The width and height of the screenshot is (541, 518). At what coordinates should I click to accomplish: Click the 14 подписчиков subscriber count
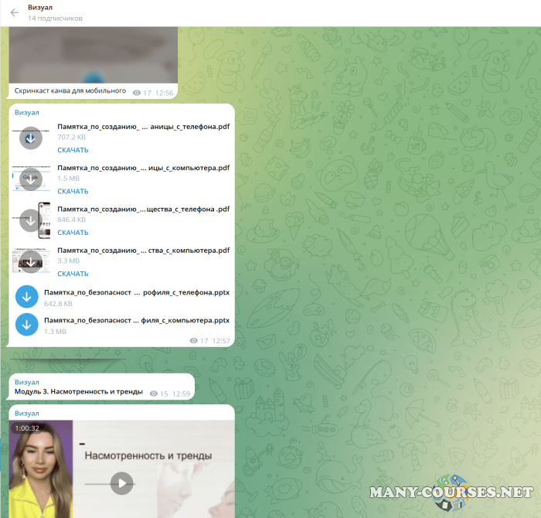click(x=55, y=18)
